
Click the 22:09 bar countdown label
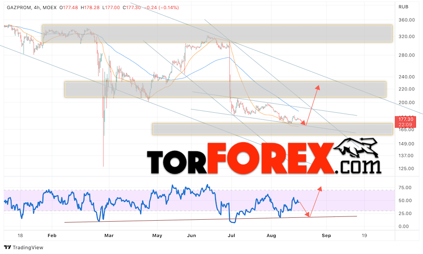click(405, 125)
